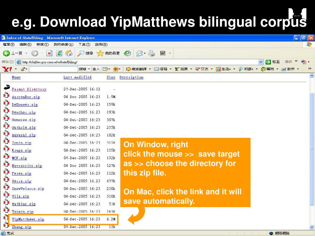This screenshot has width=315, height=236.
Task: Expand Yahoo toolbar overflow chevron
Action: [x=310, y=69]
